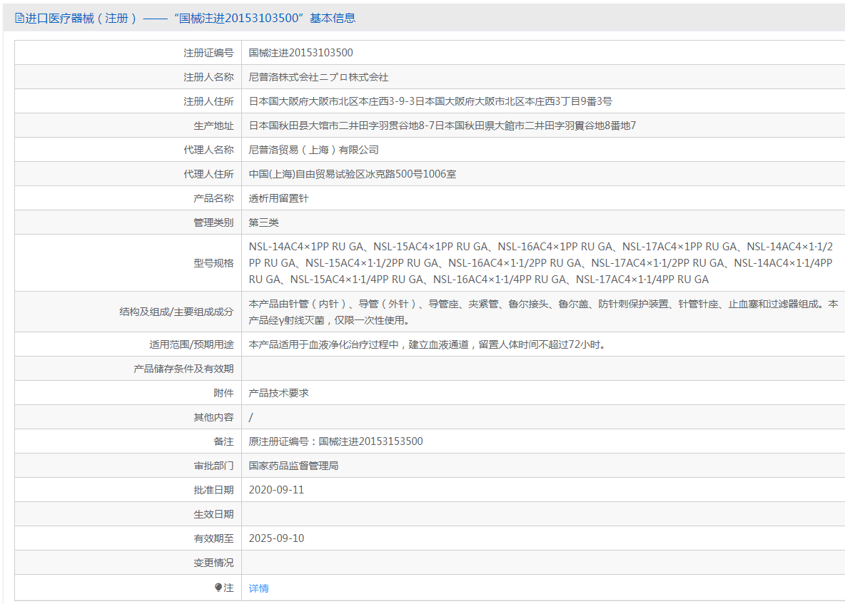This screenshot has width=845, height=604.
Task: Select the 备注 original registration number text
Action: [335, 441]
